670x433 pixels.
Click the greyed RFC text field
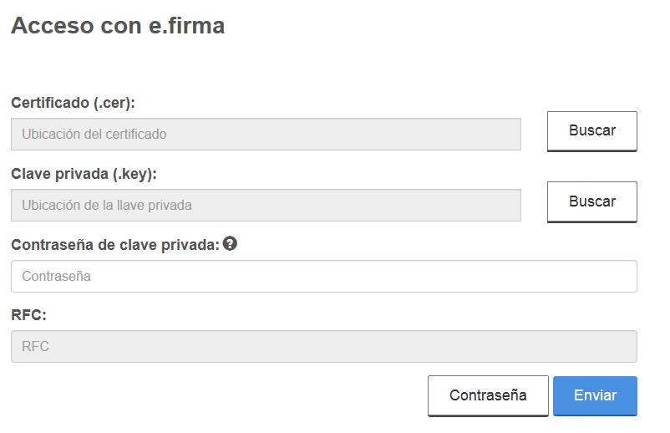pyautogui.click(x=324, y=346)
